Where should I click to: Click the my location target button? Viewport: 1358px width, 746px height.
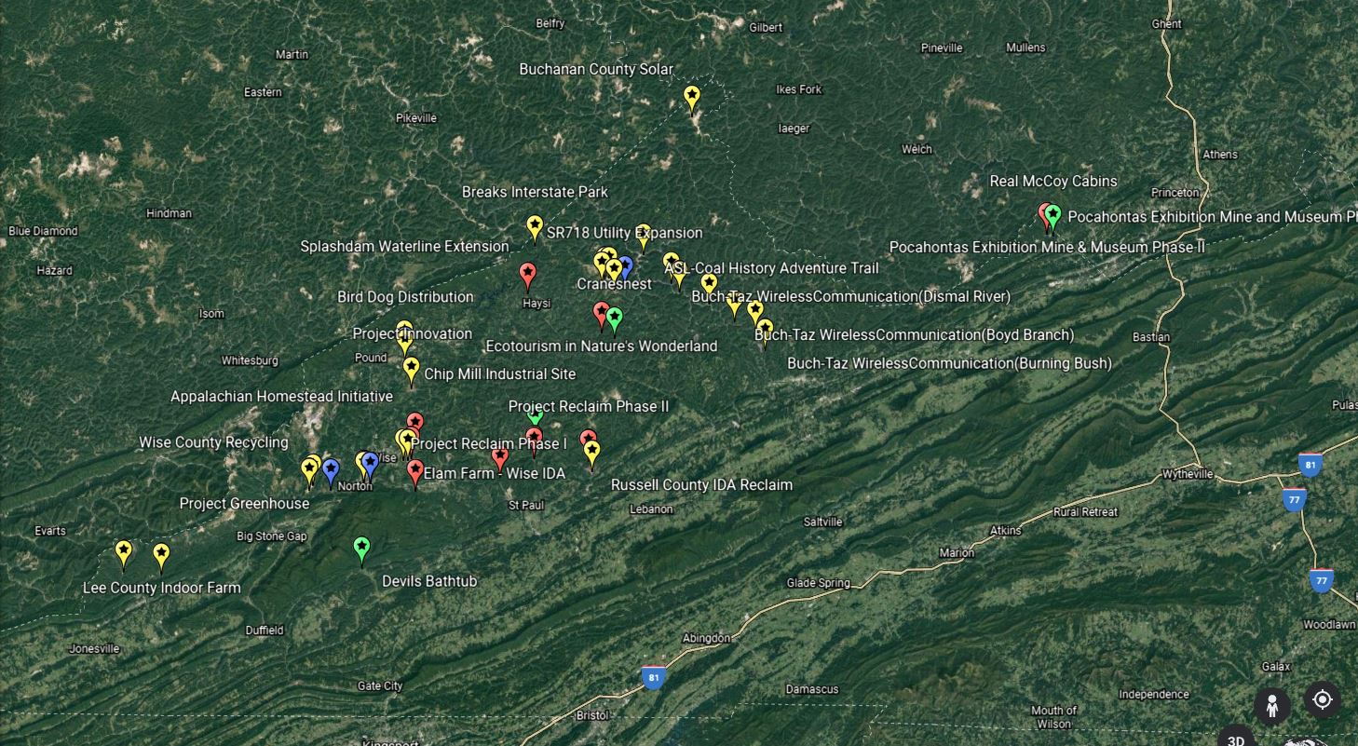click(x=1322, y=699)
